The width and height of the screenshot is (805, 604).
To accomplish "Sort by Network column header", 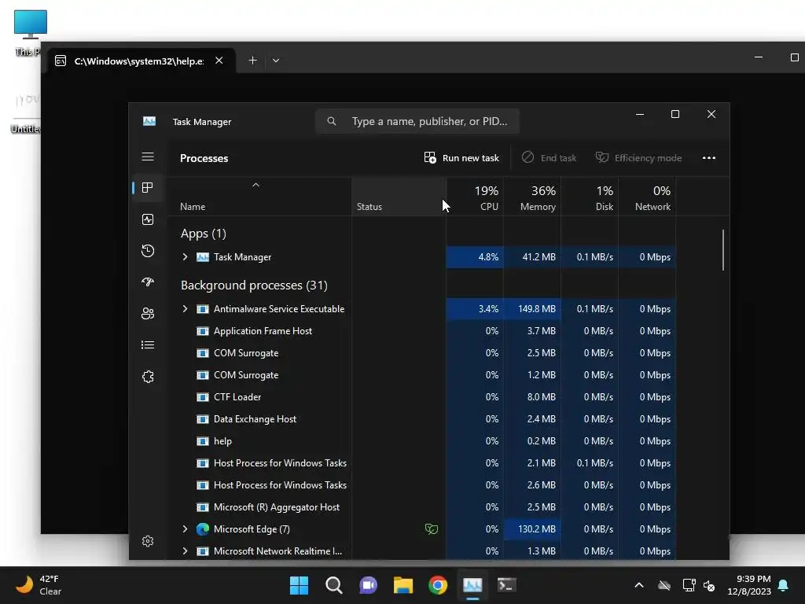I will pyautogui.click(x=648, y=197).
